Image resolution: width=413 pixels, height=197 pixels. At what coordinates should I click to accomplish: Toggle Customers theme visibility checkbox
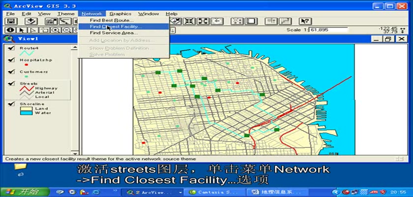pos(11,72)
